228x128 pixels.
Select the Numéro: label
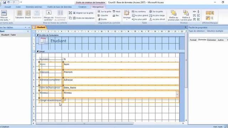pyautogui.click(x=51, y=59)
